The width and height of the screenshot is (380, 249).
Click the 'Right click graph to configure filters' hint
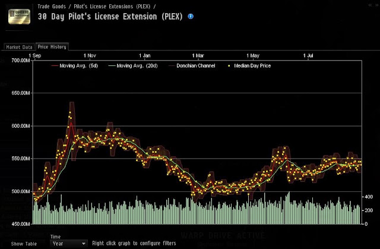(x=134, y=243)
